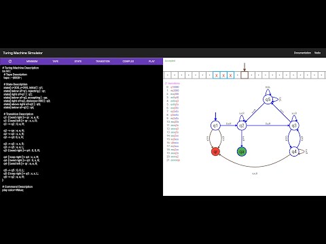Screen dimensions: 326x244
Task: Select transition row 8 in the list
Action: (173, 115)
